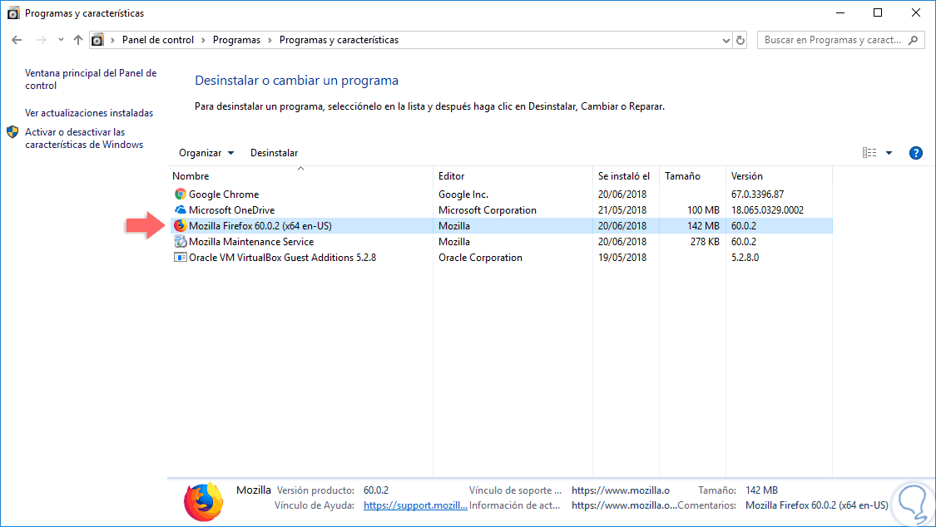Viewport: 936px width, 527px height.
Task: Click the 142 MB size in the Firefox row
Action: (703, 226)
